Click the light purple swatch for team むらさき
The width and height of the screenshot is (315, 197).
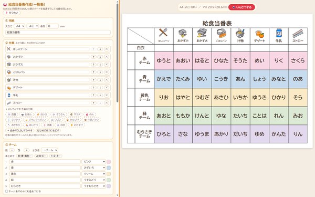point(109,186)
